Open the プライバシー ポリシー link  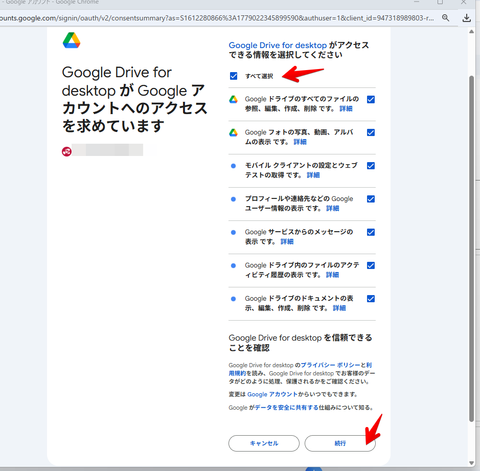pos(330,365)
